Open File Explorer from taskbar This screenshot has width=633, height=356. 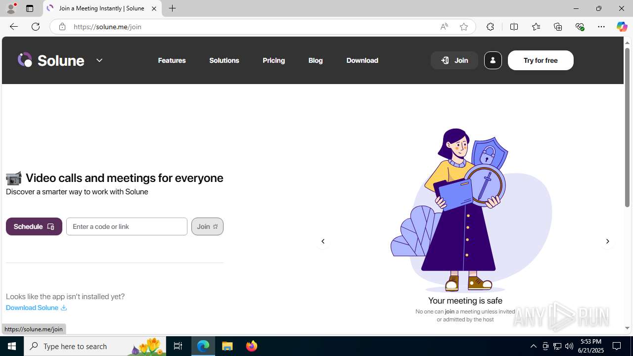pyautogui.click(x=227, y=346)
